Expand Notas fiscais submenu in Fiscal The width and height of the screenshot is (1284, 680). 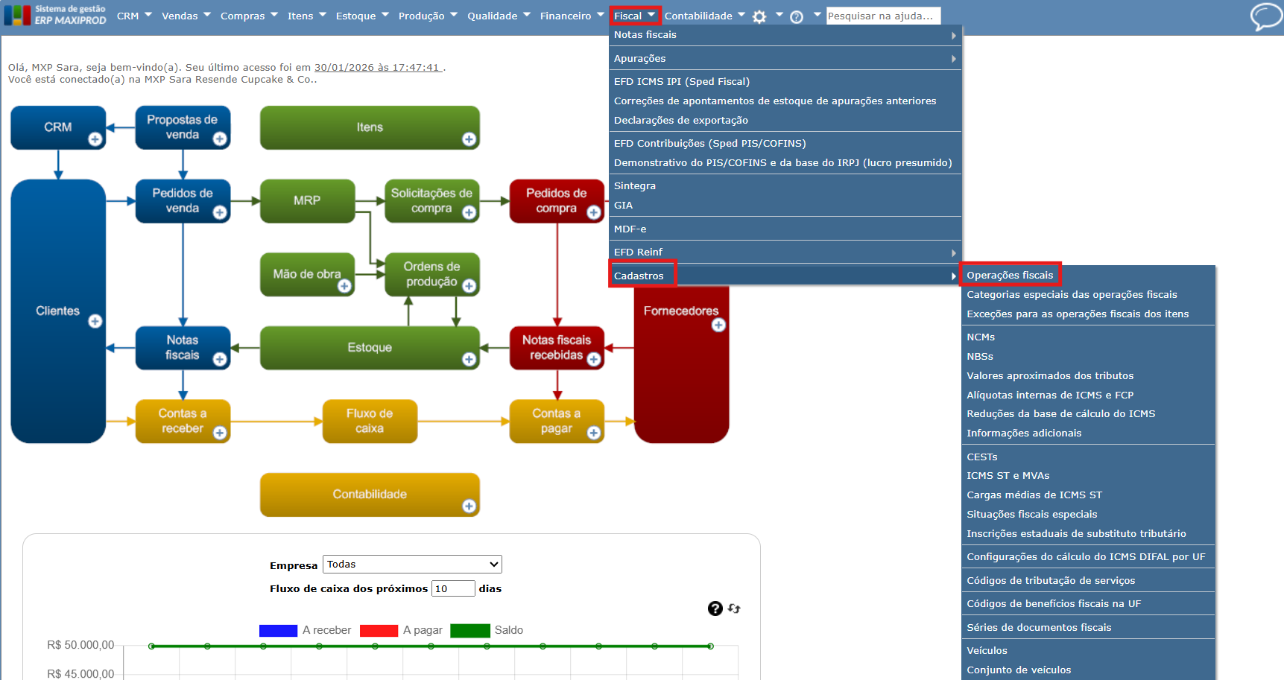point(785,35)
